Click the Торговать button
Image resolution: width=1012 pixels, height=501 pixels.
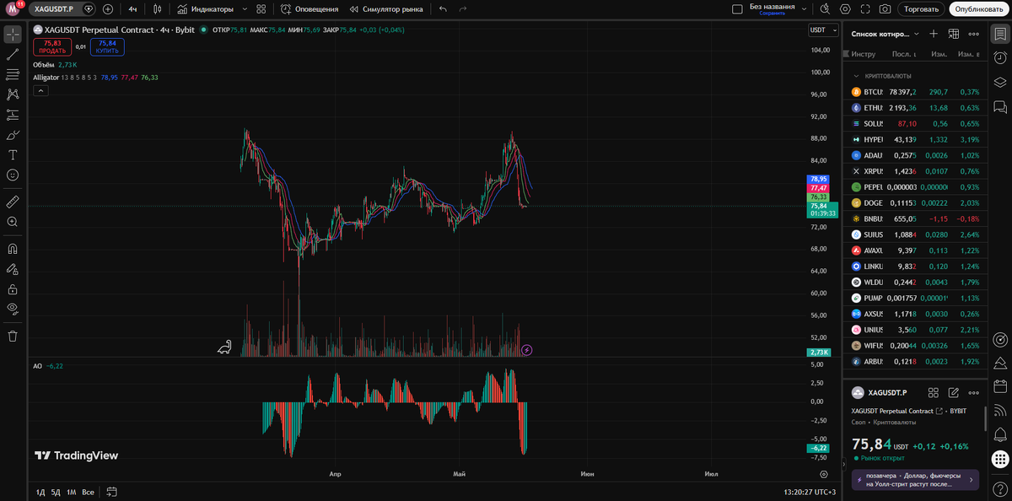click(x=921, y=9)
